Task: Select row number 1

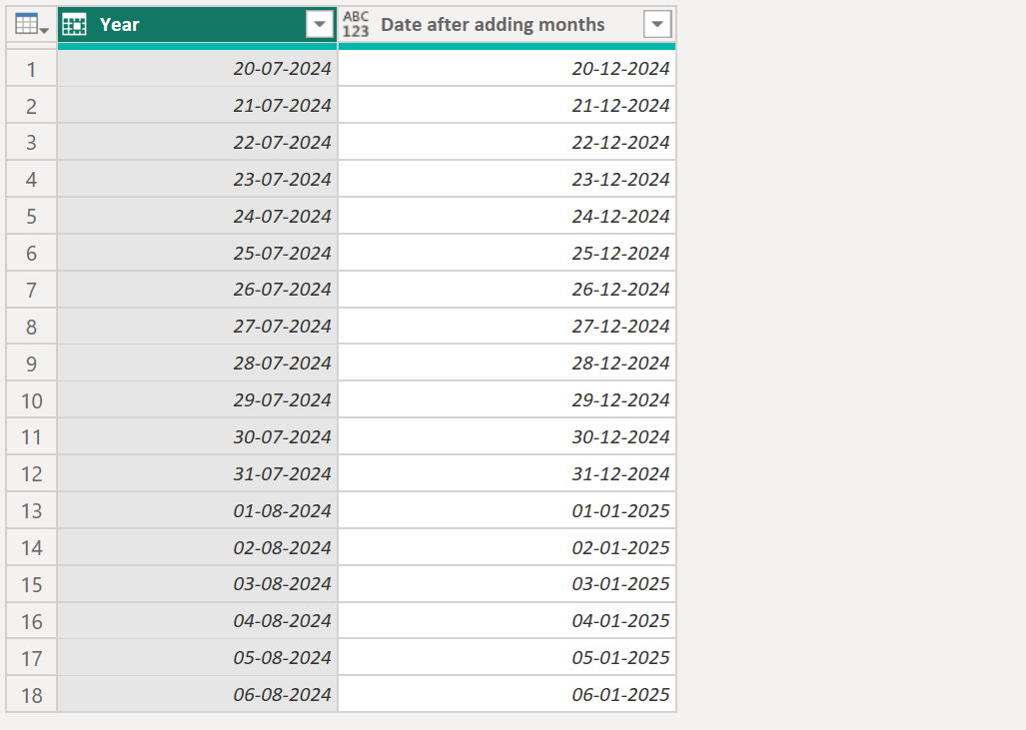Action: tap(31, 68)
